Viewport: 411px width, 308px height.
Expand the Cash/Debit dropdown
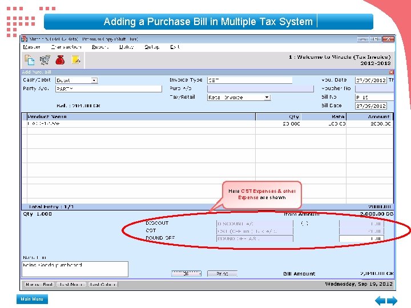click(x=94, y=80)
